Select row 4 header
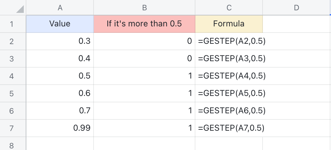331x150 pixels. point(12,76)
